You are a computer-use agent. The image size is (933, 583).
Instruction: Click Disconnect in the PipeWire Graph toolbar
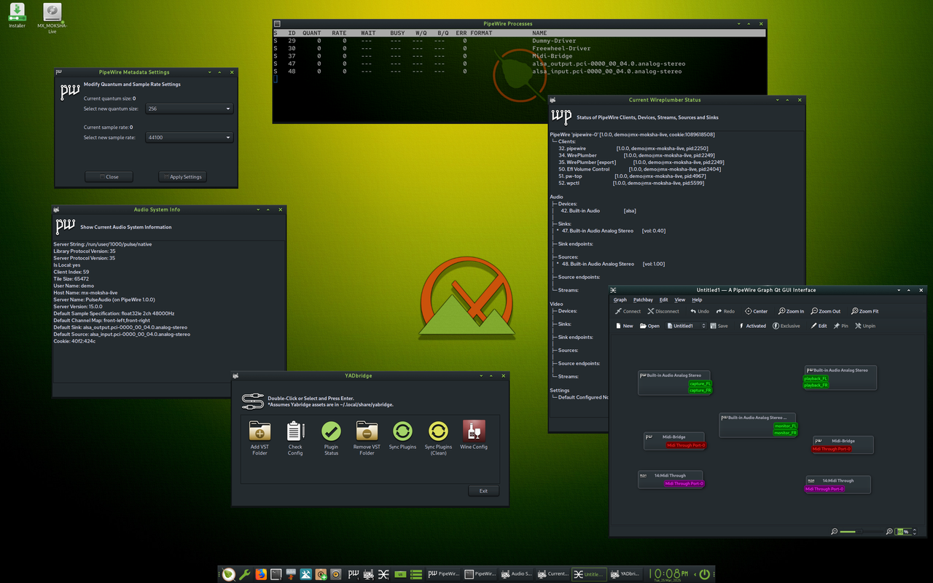click(663, 311)
